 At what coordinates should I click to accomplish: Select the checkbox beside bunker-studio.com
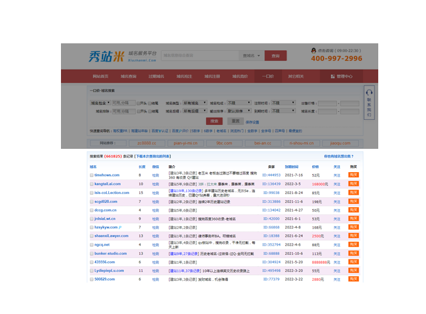pyautogui.click(x=92, y=253)
